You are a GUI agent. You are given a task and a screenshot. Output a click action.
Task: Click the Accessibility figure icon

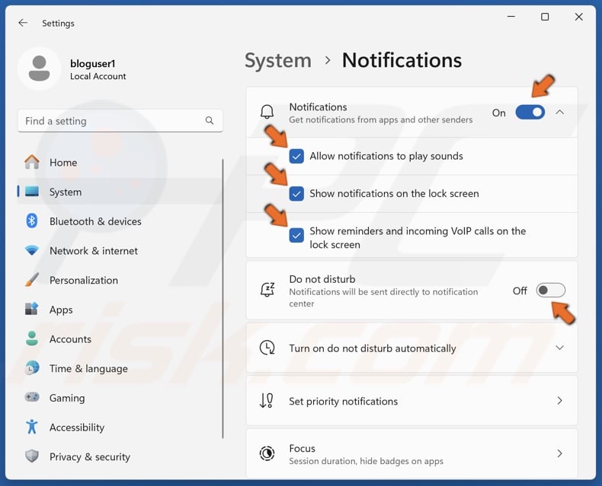click(x=32, y=427)
